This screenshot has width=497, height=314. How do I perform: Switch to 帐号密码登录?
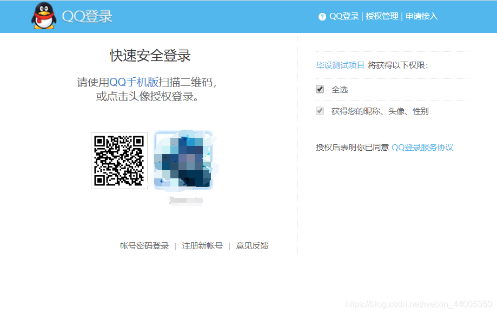tap(144, 245)
